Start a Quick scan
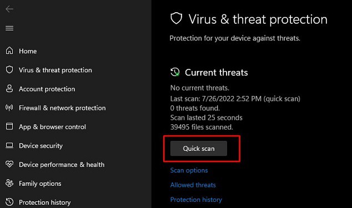Screen dimensions: 352x208 (199, 148)
